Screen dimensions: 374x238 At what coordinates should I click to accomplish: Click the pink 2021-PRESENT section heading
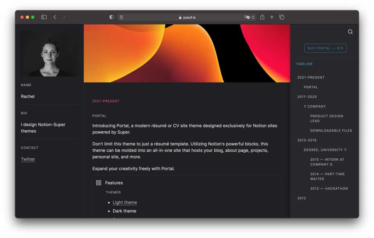pyautogui.click(x=106, y=101)
